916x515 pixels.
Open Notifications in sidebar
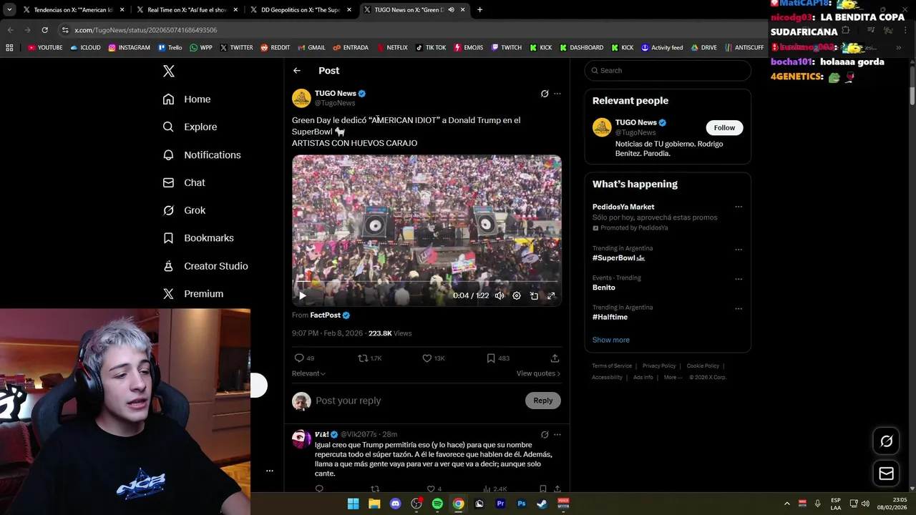pyautogui.click(x=202, y=154)
